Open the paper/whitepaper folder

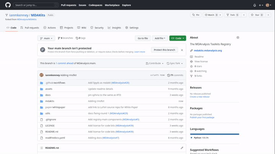[x=55, y=107]
